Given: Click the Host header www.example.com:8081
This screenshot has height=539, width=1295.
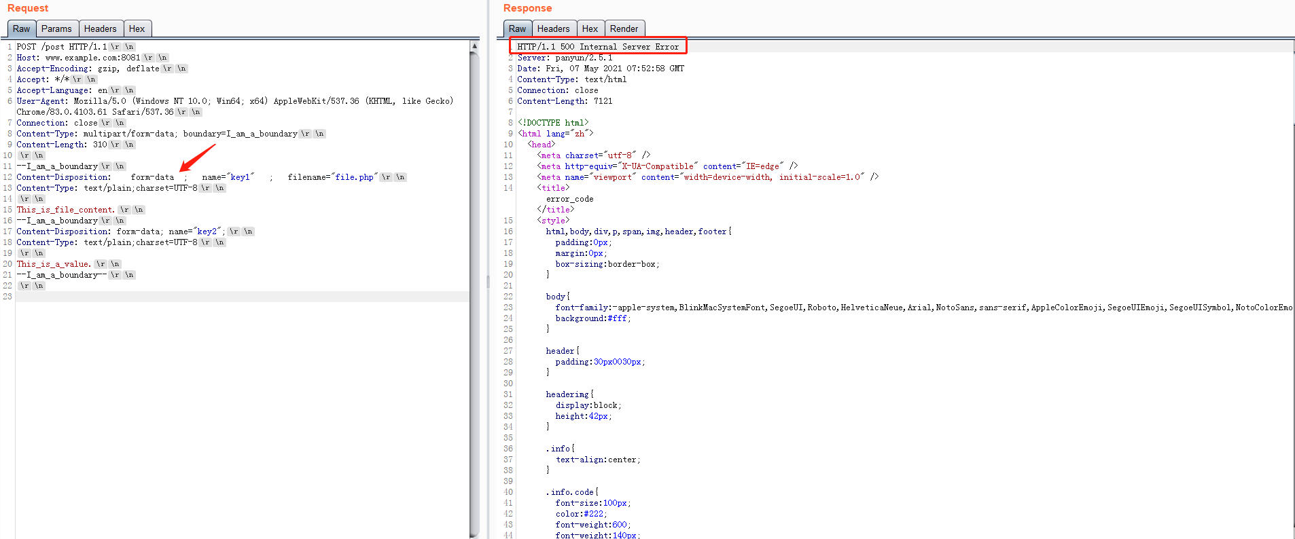Looking at the screenshot, I should 92,58.
